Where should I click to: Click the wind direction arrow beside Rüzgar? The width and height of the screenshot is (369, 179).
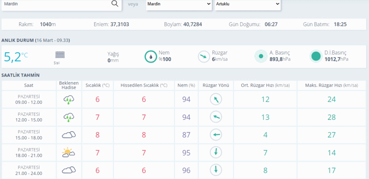click(203, 57)
